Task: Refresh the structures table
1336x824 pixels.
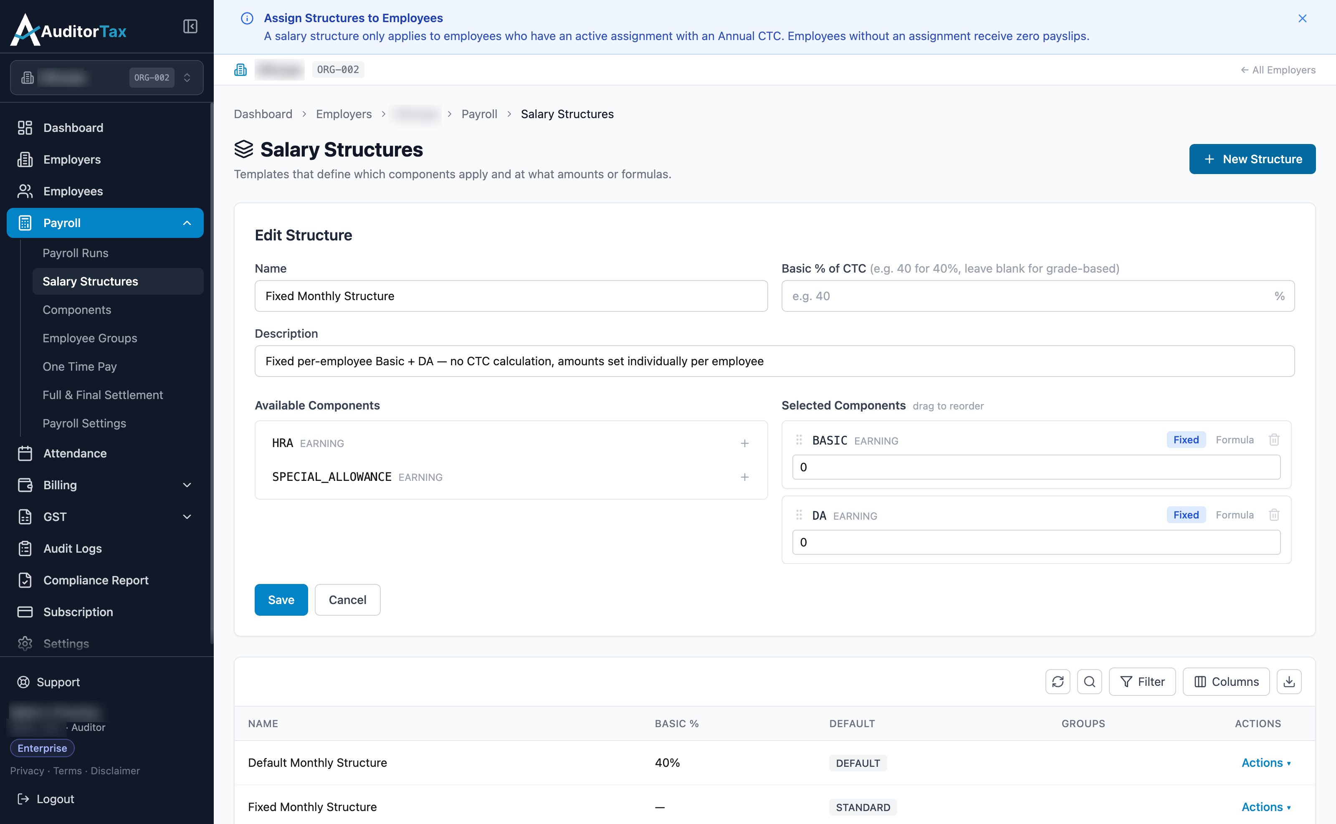Action: pyautogui.click(x=1058, y=682)
